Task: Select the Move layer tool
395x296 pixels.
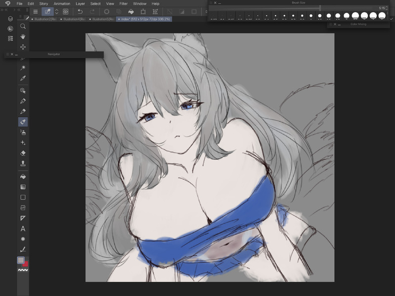Action: [x=23, y=47]
